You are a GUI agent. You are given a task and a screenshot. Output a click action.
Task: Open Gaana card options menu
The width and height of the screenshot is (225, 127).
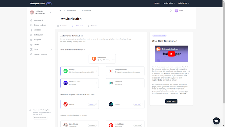97,104
